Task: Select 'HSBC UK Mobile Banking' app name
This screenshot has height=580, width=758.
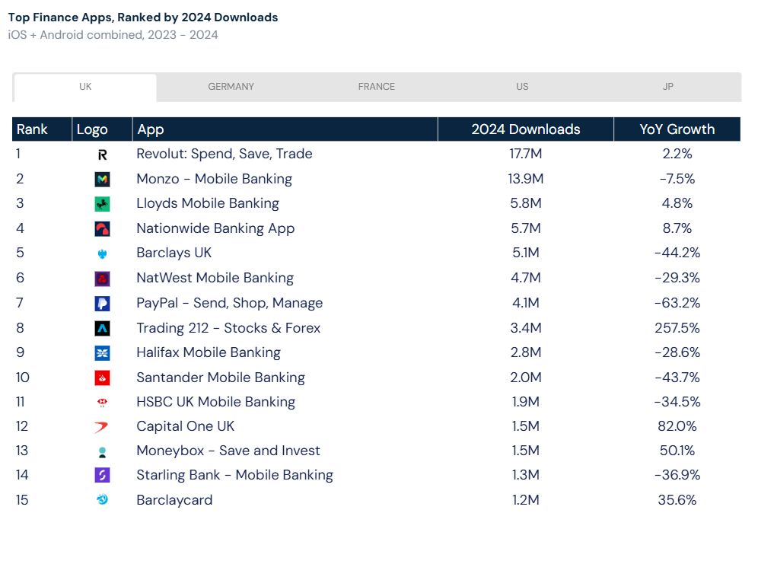Action: point(216,402)
